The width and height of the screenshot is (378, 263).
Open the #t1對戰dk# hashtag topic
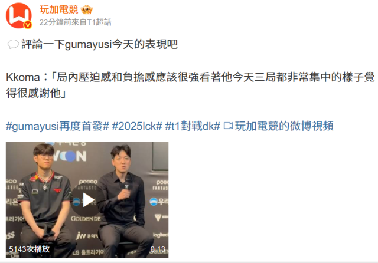click(193, 126)
